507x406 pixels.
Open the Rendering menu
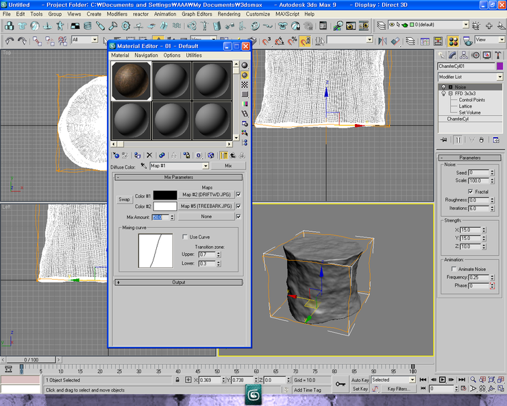[229, 14]
